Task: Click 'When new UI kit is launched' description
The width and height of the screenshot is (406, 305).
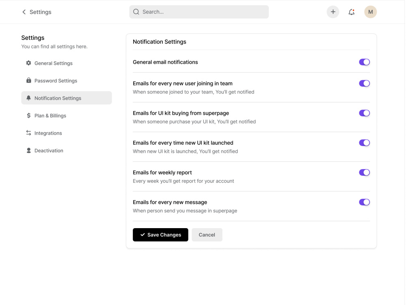Action: 185,151
